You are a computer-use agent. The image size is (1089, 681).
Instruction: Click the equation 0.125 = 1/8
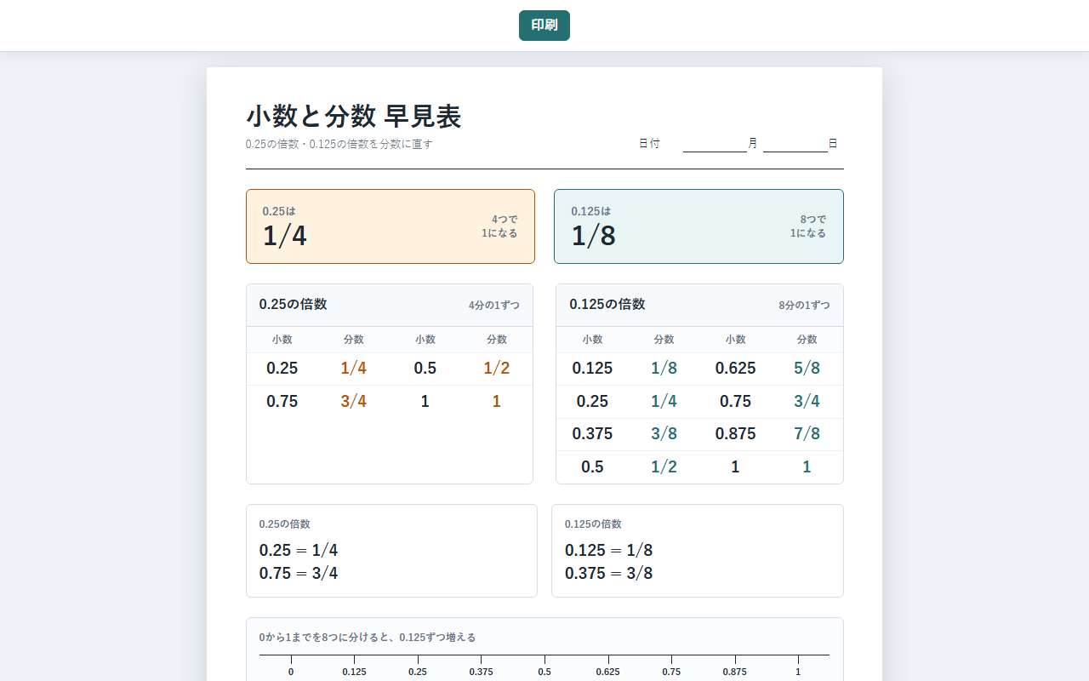tap(609, 551)
